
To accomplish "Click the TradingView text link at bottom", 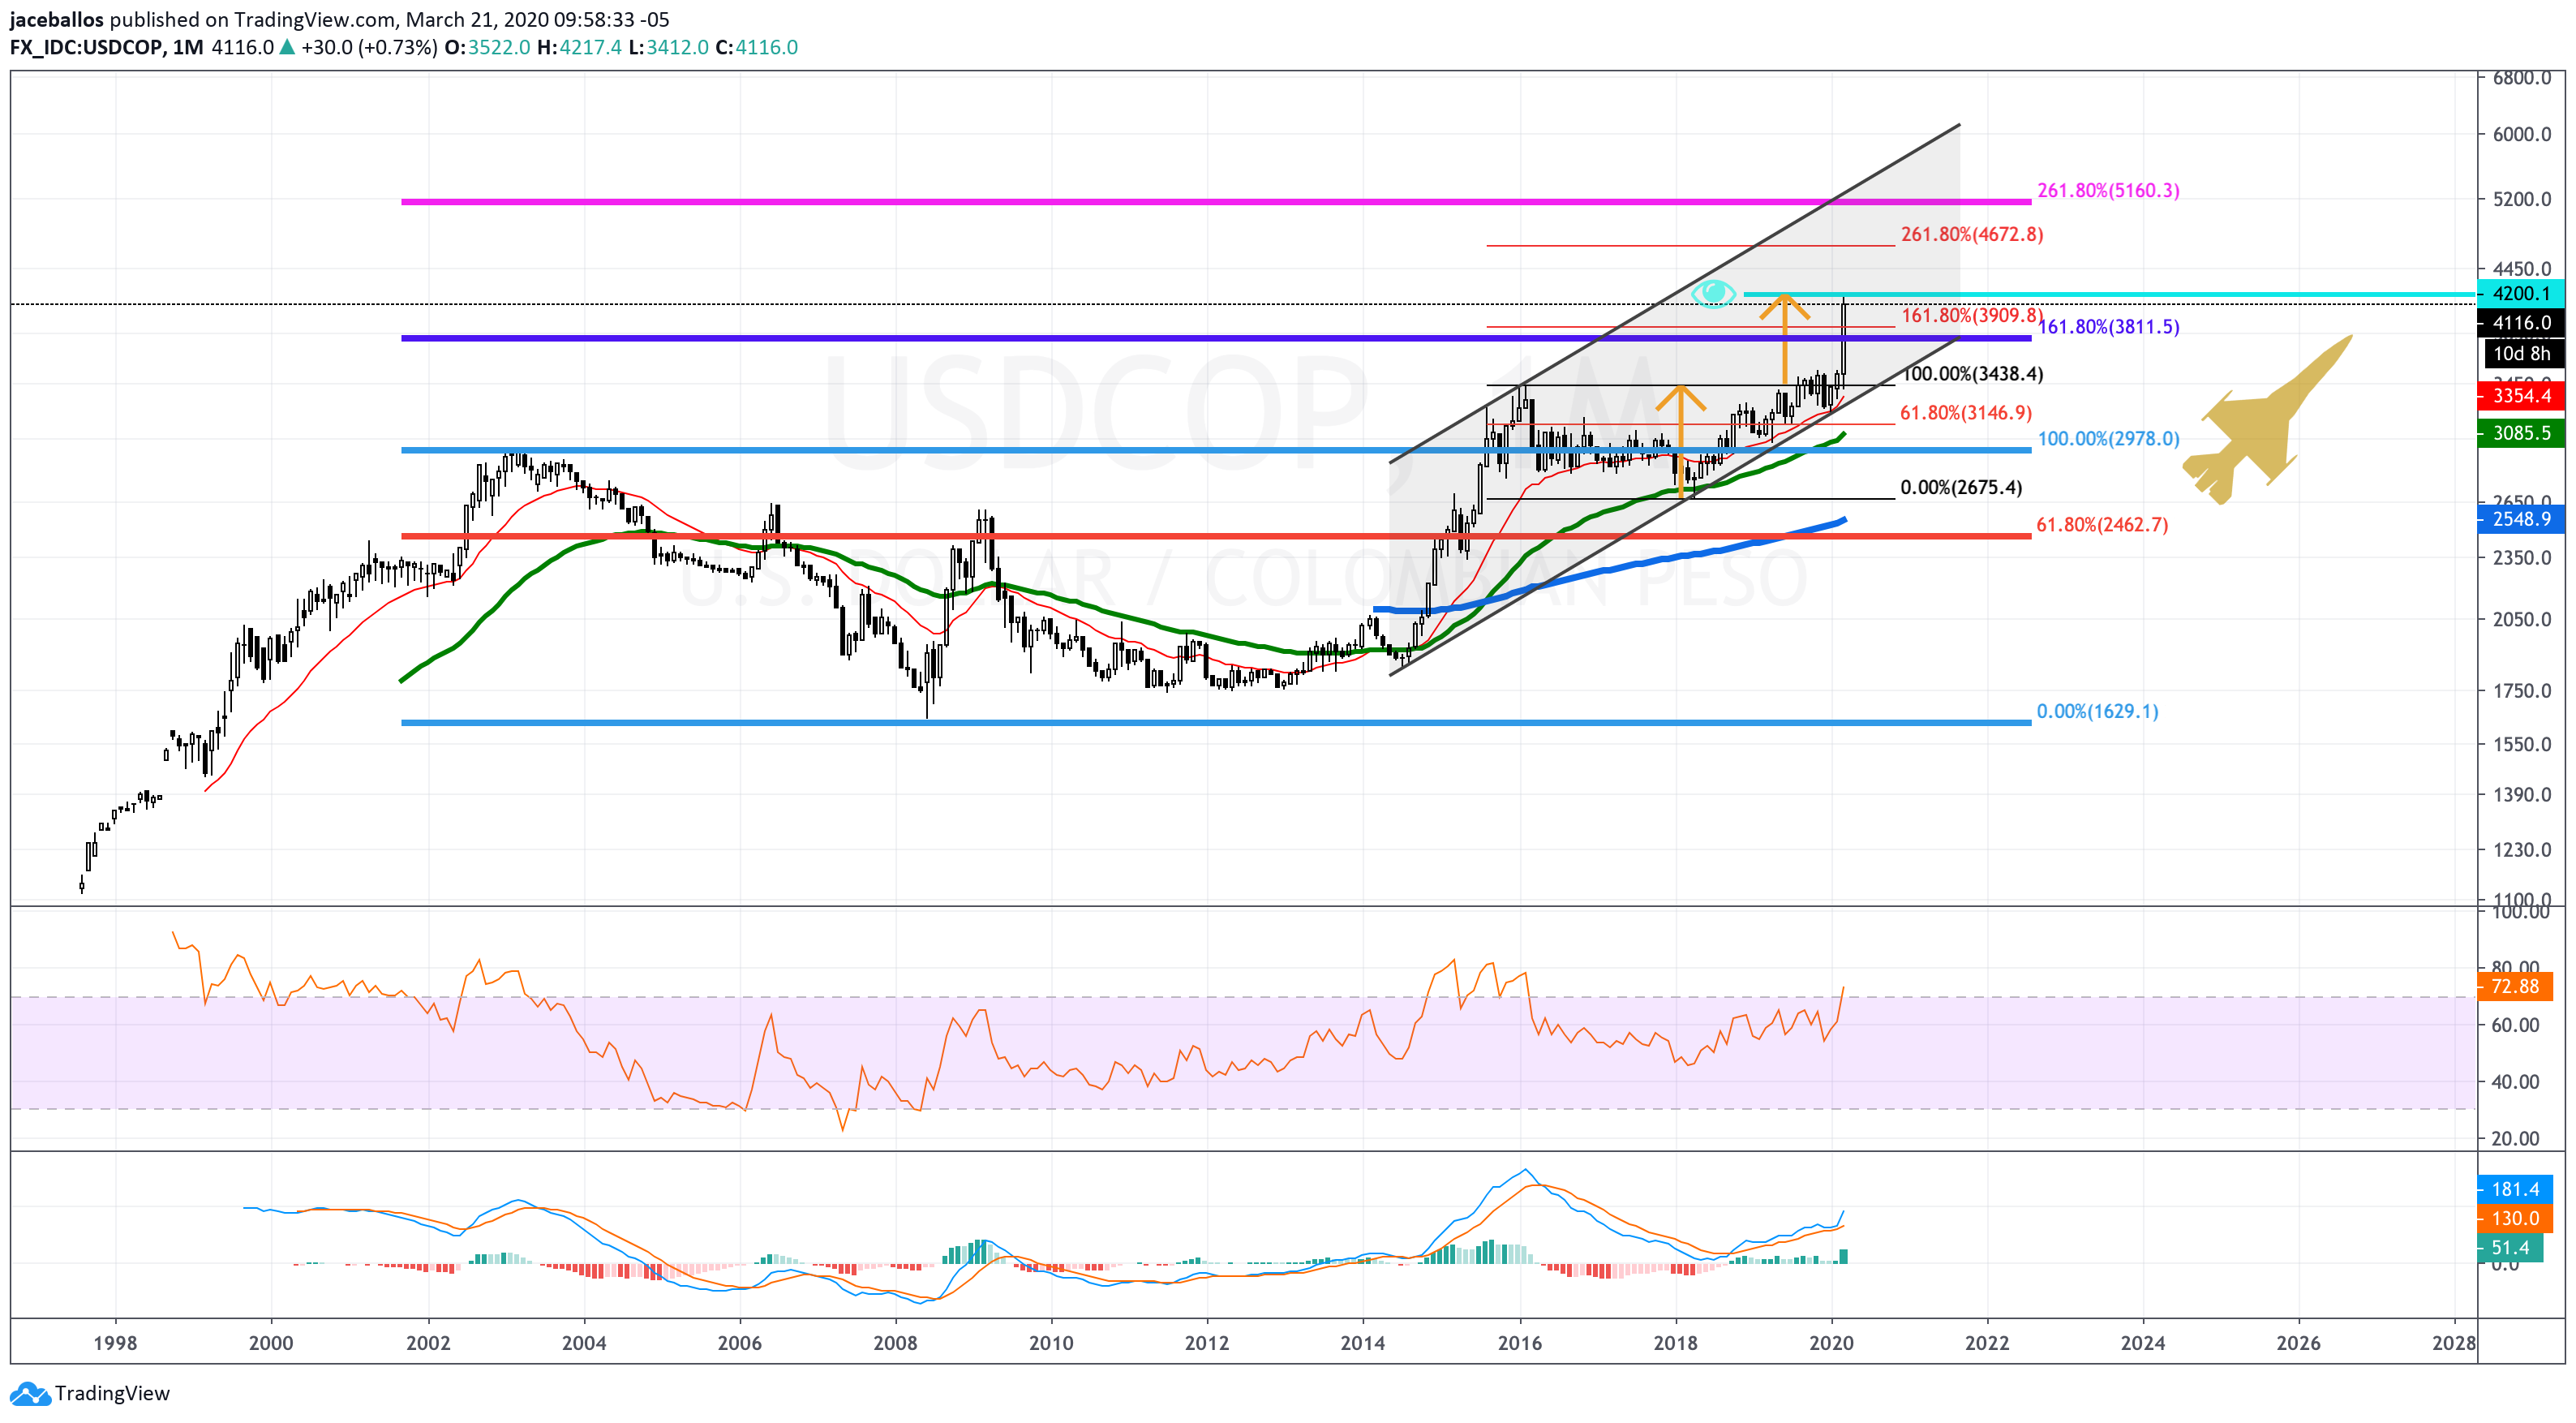I will coord(112,1393).
